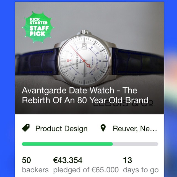Screen dimensions: 177x177
Task: Open the Product Design category link
Action: click(61, 129)
